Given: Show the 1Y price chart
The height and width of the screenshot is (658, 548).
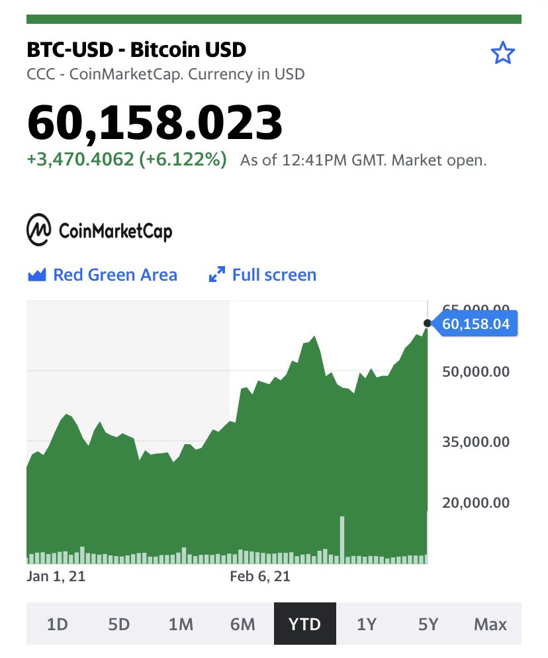Looking at the screenshot, I should [367, 624].
